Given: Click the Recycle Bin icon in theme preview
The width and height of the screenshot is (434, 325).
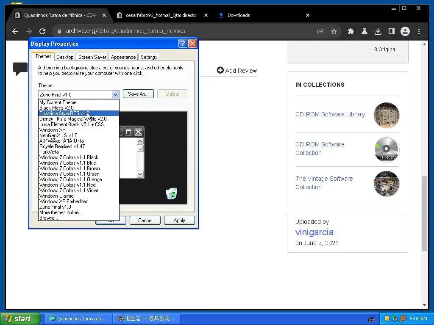Looking at the screenshot, I should click(x=171, y=193).
